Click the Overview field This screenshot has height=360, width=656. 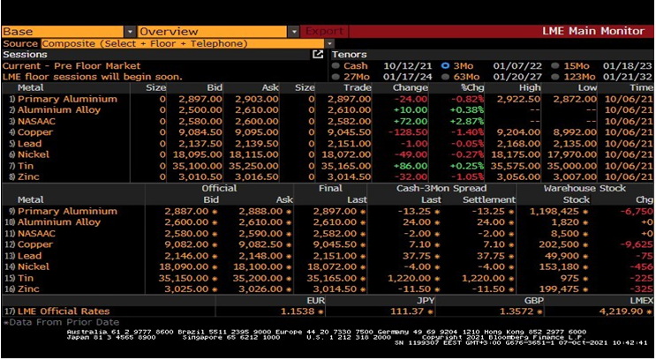[x=213, y=32]
